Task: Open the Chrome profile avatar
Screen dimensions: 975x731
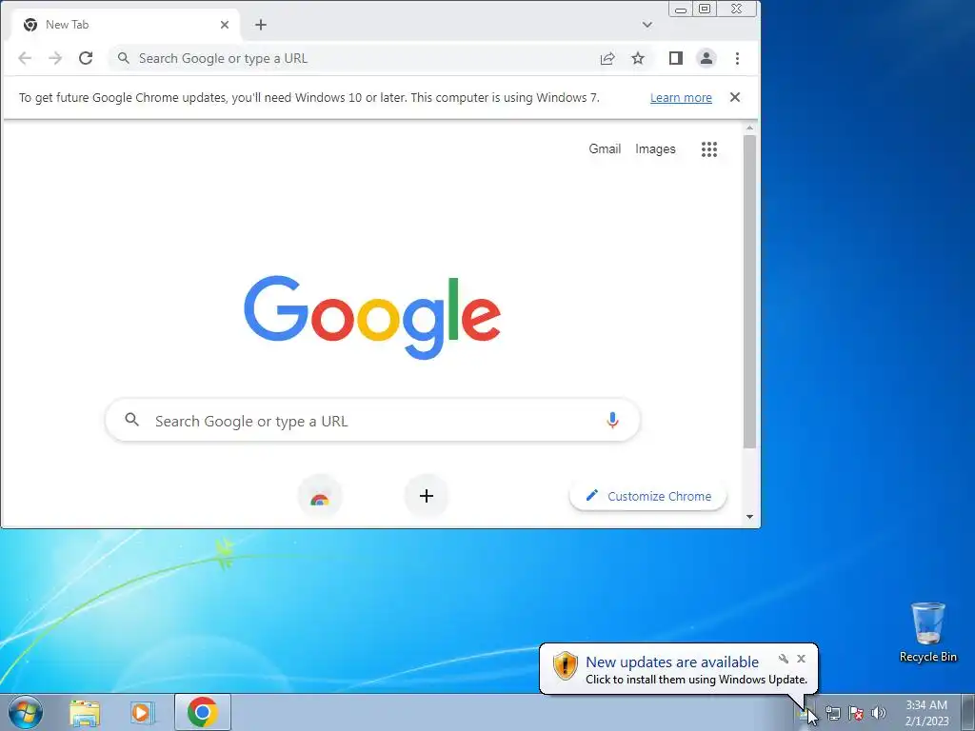Action: pos(706,58)
